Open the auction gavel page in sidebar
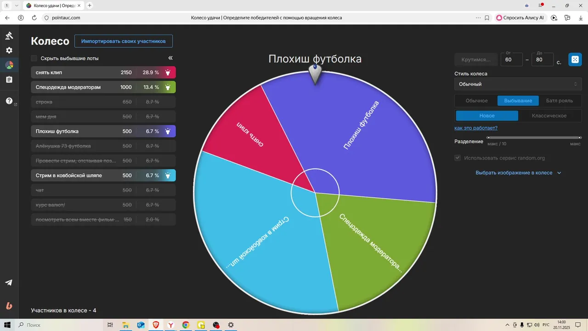Screen dimensions: 588x331 (9, 35)
